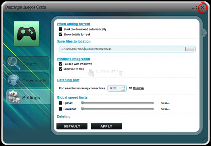Select the Settings section
The width and height of the screenshot is (211, 146).
tap(28, 97)
